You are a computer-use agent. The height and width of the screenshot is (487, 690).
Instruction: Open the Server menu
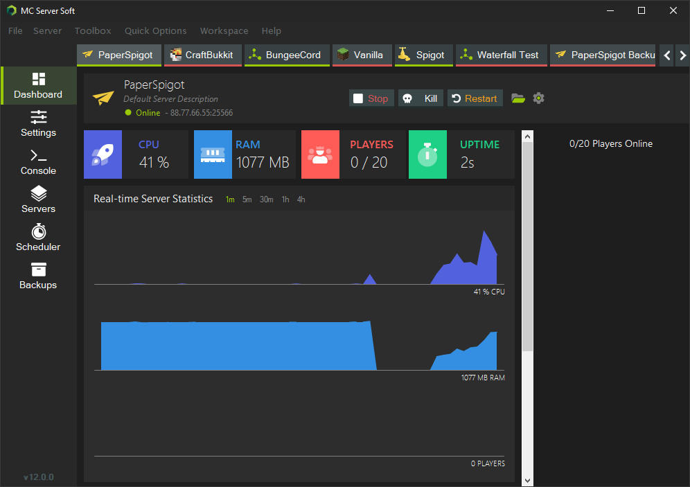(48, 30)
